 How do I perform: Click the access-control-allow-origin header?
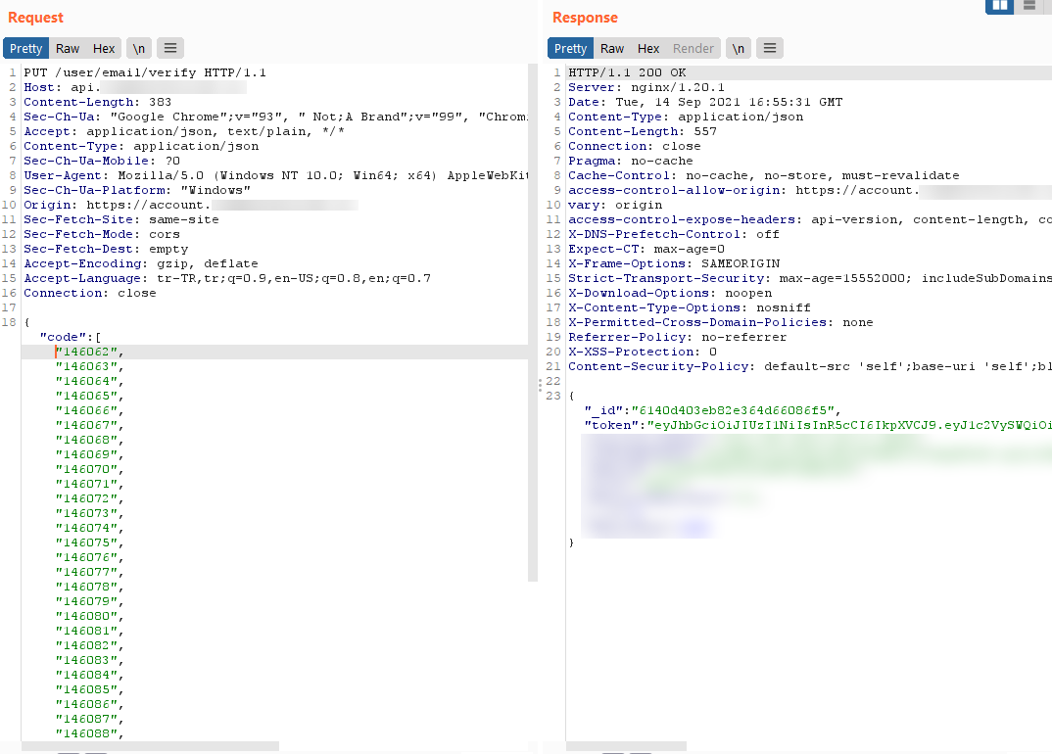pyautogui.click(x=810, y=191)
